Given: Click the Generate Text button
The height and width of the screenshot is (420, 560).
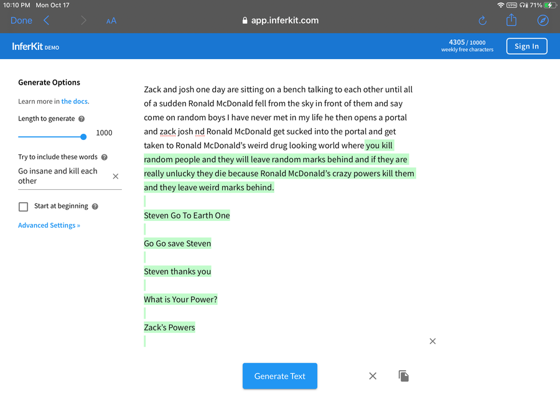Looking at the screenshot, I should point(279,376).
